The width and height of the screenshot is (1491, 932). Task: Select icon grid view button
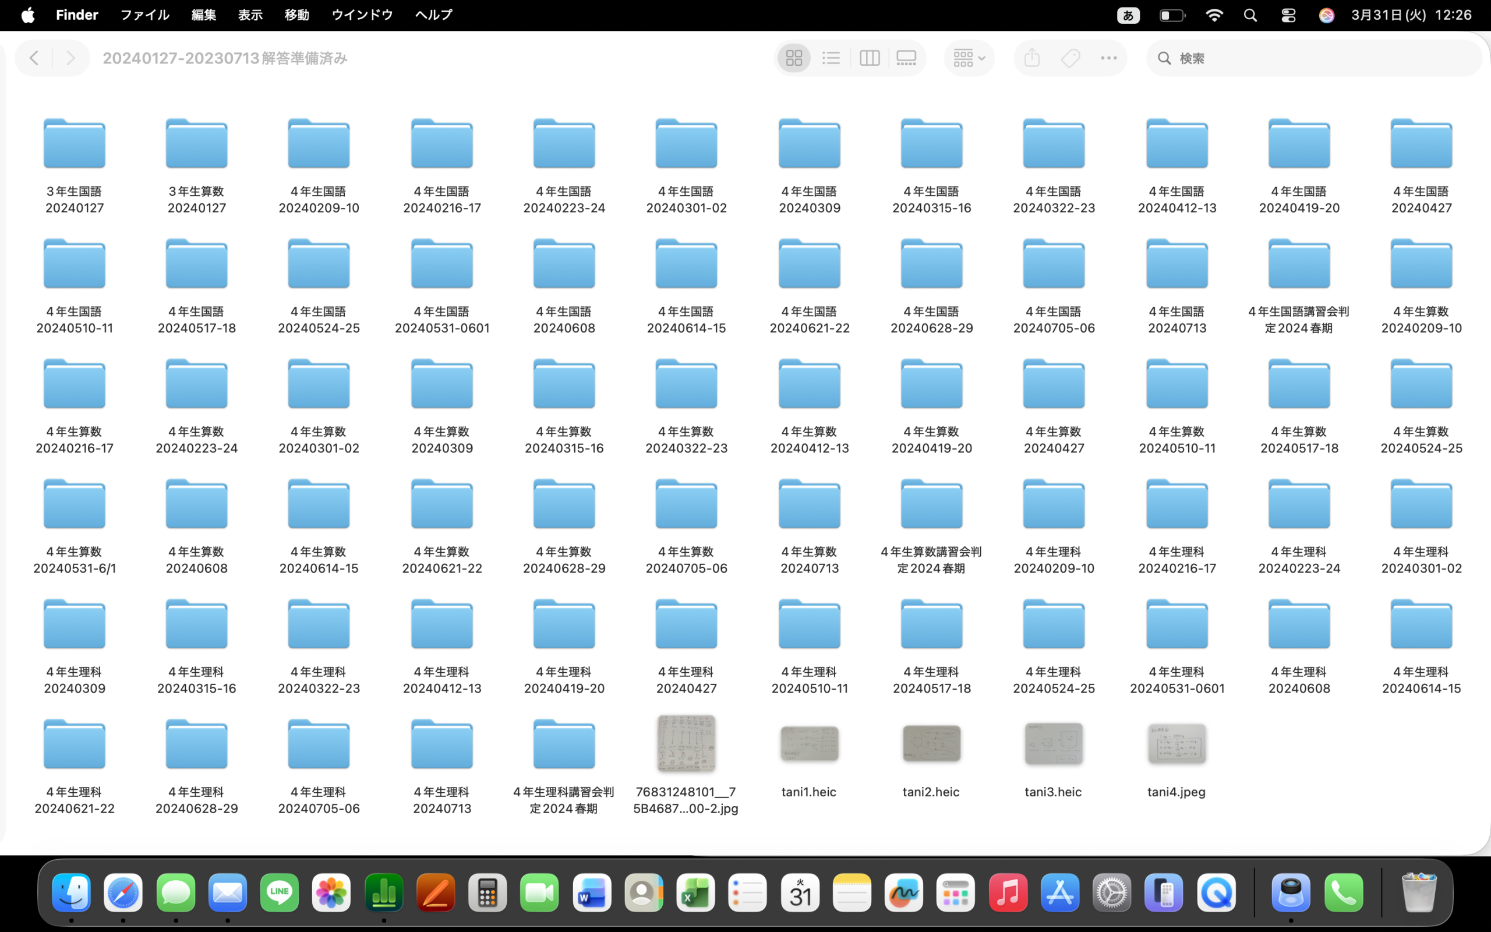pos(794,58)
